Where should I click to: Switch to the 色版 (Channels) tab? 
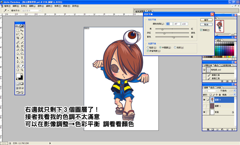coord(219,87)
